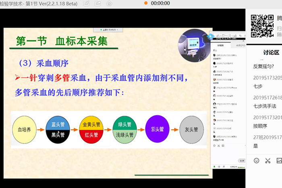Click the scissors screenshot icon
This screenshot has width=282, height=188.
tap(268, 161)
